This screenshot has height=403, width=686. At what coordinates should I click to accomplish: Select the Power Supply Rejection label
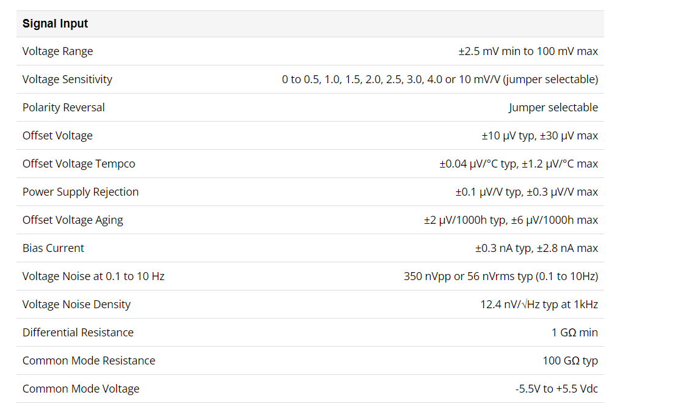click(81, 192)
